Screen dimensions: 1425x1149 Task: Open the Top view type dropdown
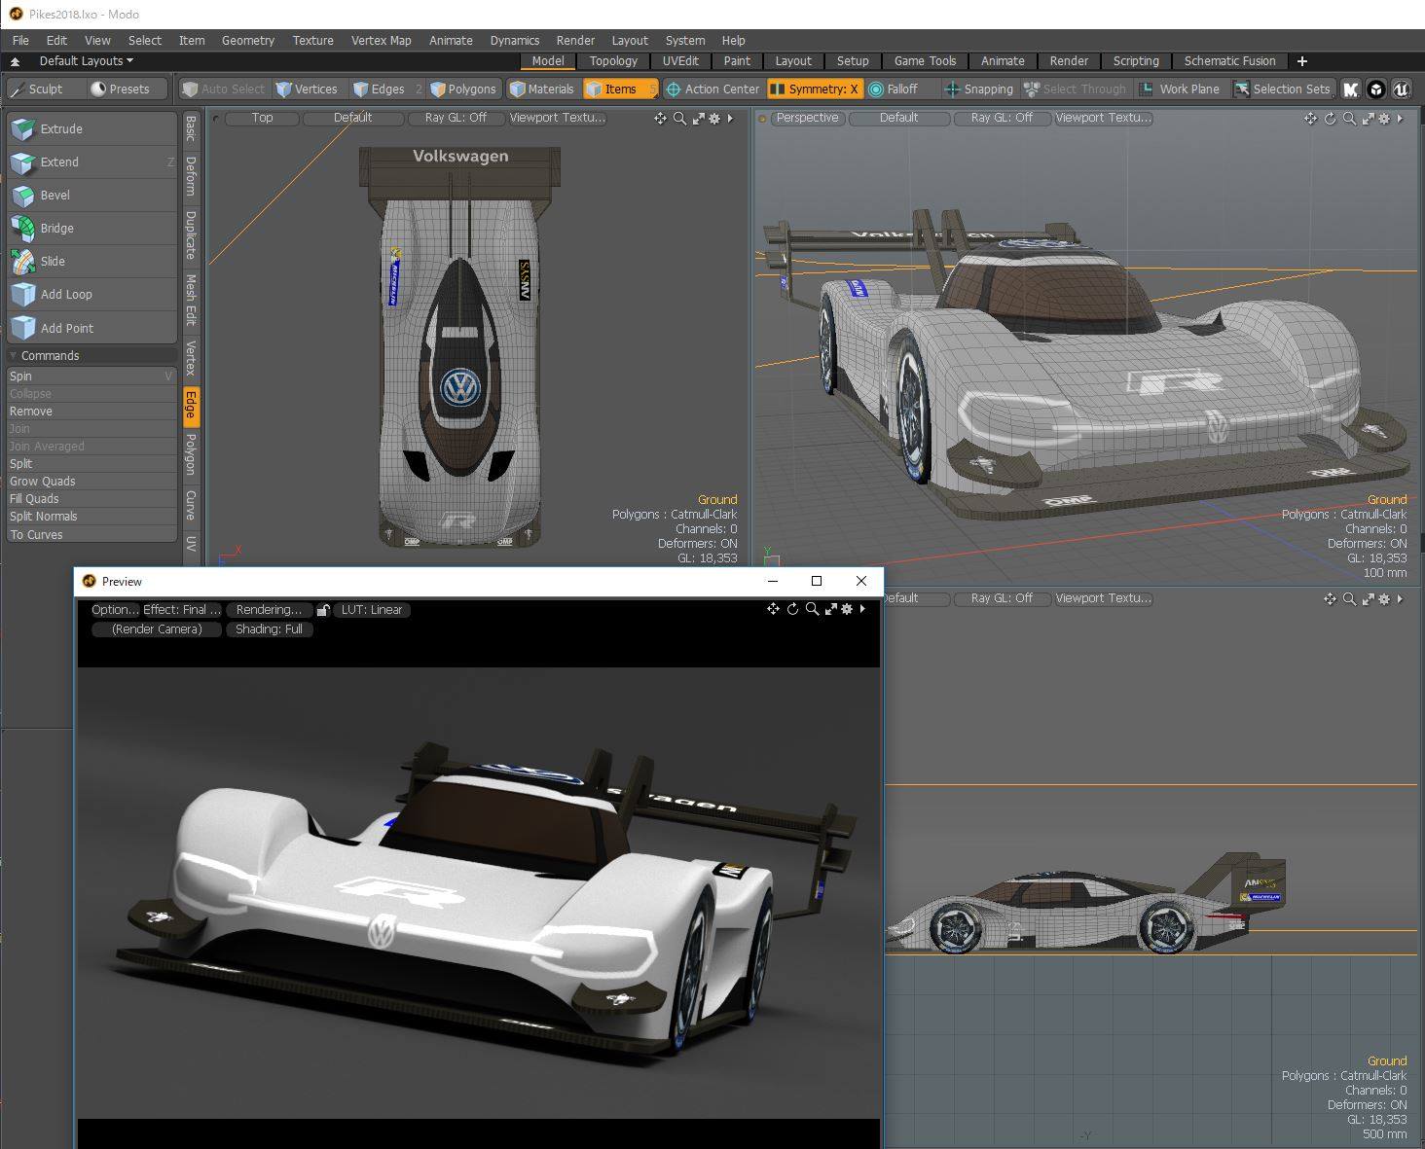262,118
